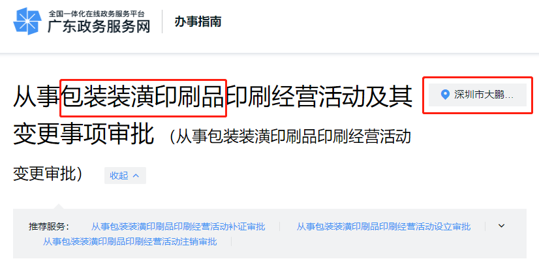Click the 从事 characters starting the title
The height and width of the screenshot is (276, 539).
click(x=37, y=98)
